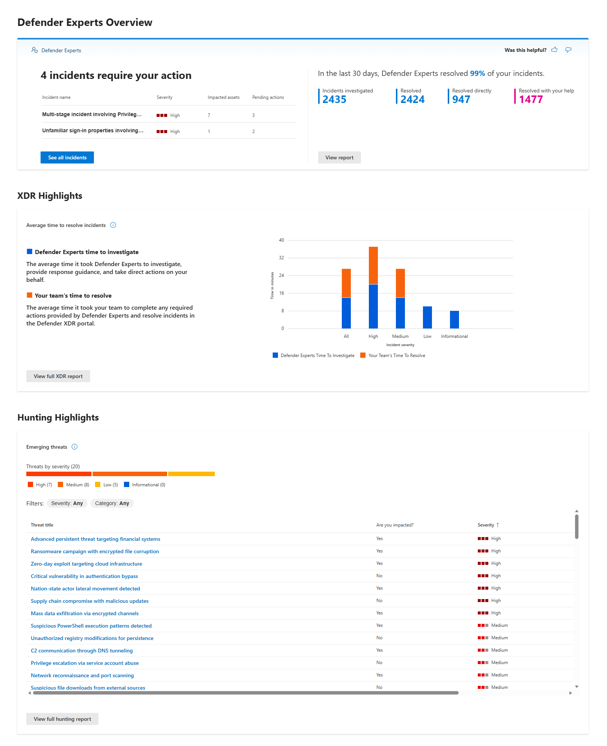The width and height of the screenshot is (607, 746).
Task: Click the Low severity chart bar
Action: pos(427,318)
